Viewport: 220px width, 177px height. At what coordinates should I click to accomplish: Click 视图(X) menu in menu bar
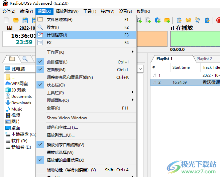coord(44,11)
